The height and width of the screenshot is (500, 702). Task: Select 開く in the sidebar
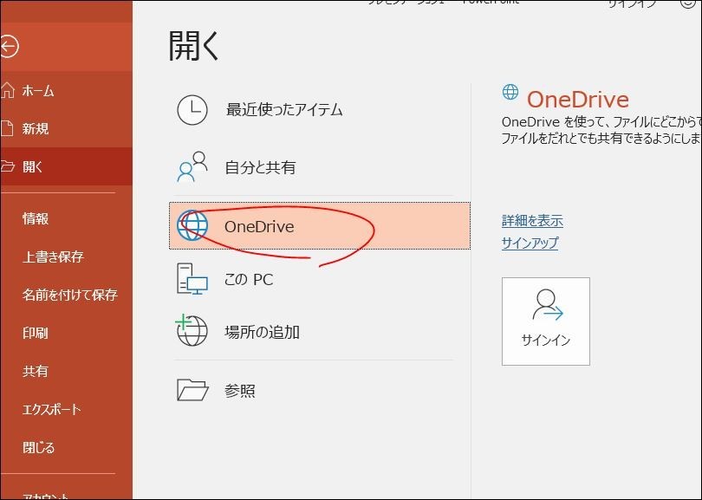[66, 166]
